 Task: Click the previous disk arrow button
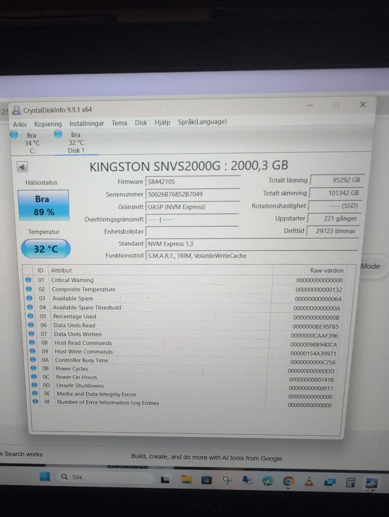[22, 167]
